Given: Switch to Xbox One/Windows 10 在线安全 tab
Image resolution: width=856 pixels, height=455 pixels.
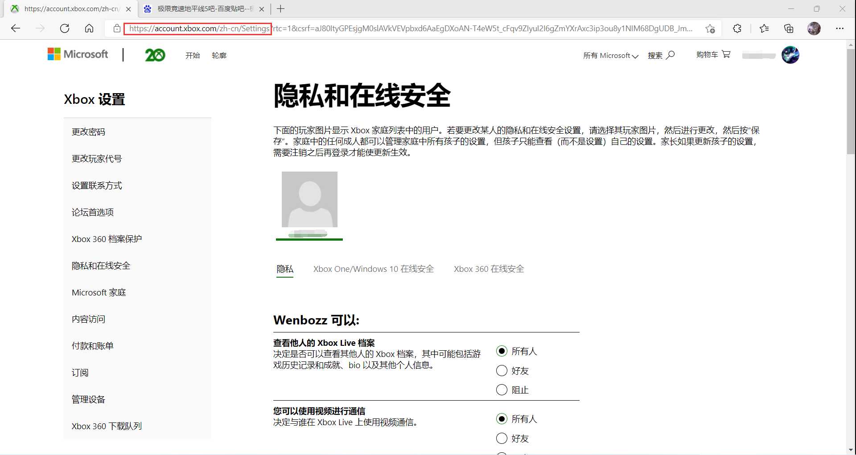Looking at the screenshot, I should tap(373, 269).
